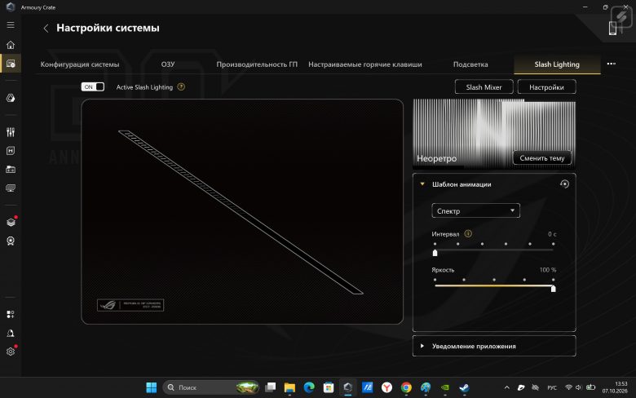
Task: Open the notifications bell sidebar icon
Action: tap(11, 333)
